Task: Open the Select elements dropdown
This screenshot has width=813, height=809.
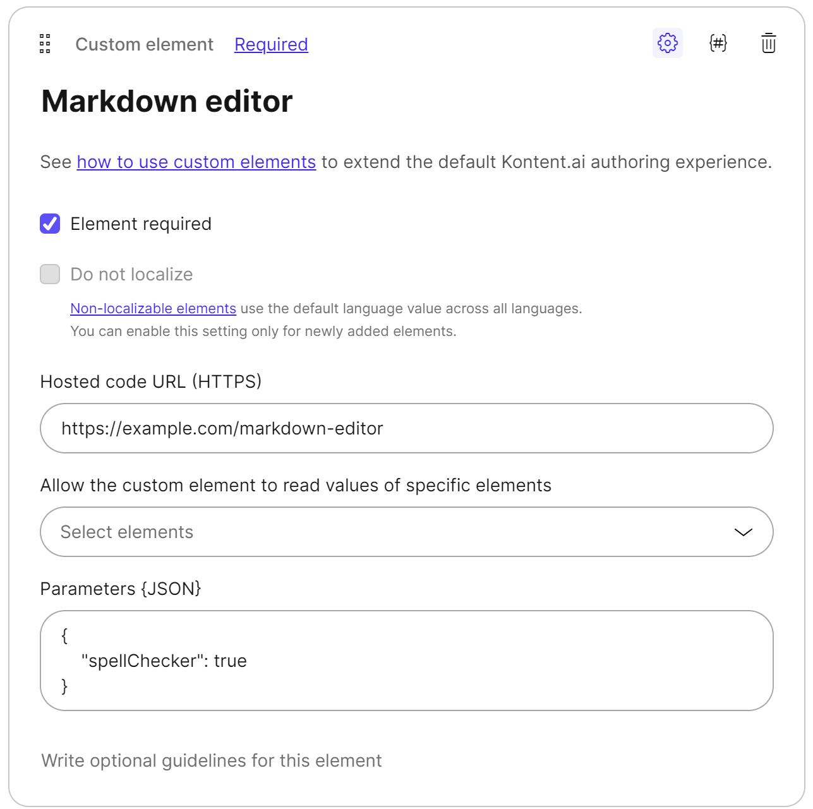Action: (x=379, y=532)
